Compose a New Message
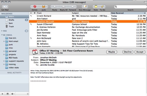Screen dimensions: 147x96 click(85, 6)
